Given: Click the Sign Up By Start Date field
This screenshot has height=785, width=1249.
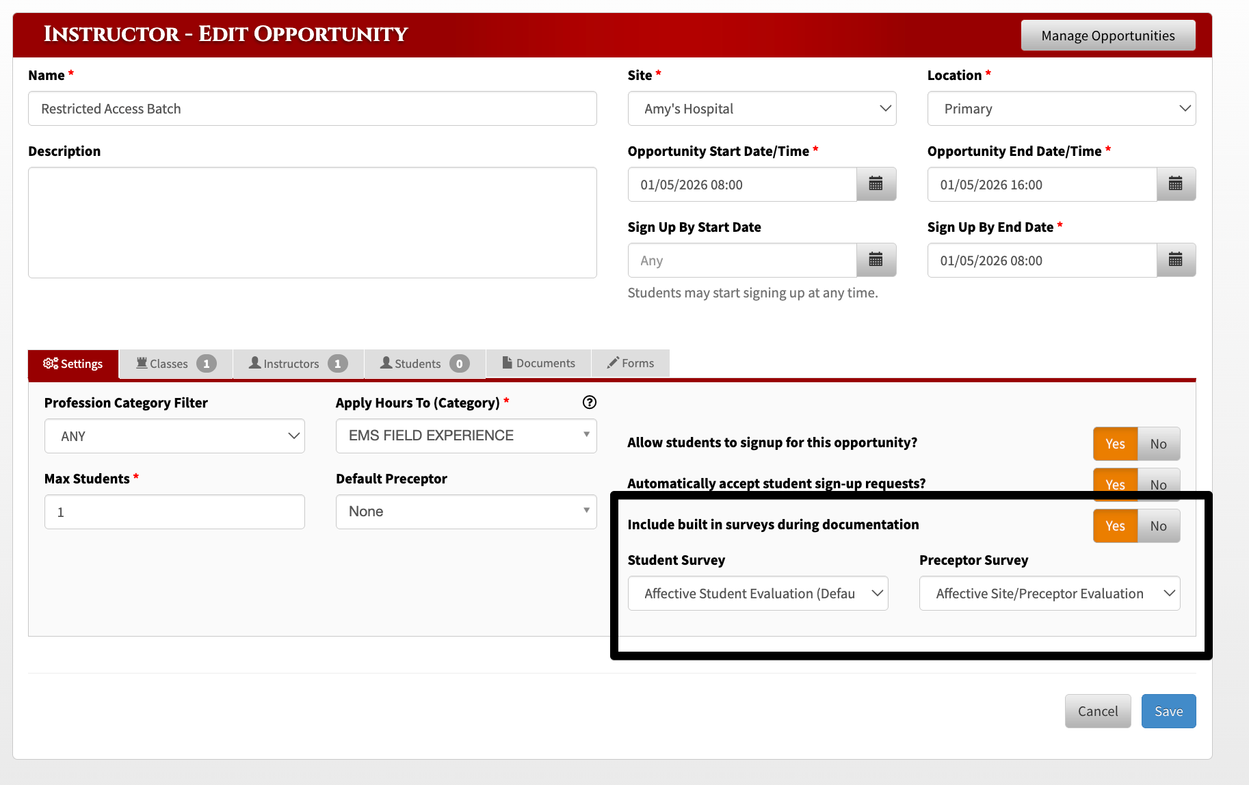Looking at the screenshot, I should [x=742, y=261].
